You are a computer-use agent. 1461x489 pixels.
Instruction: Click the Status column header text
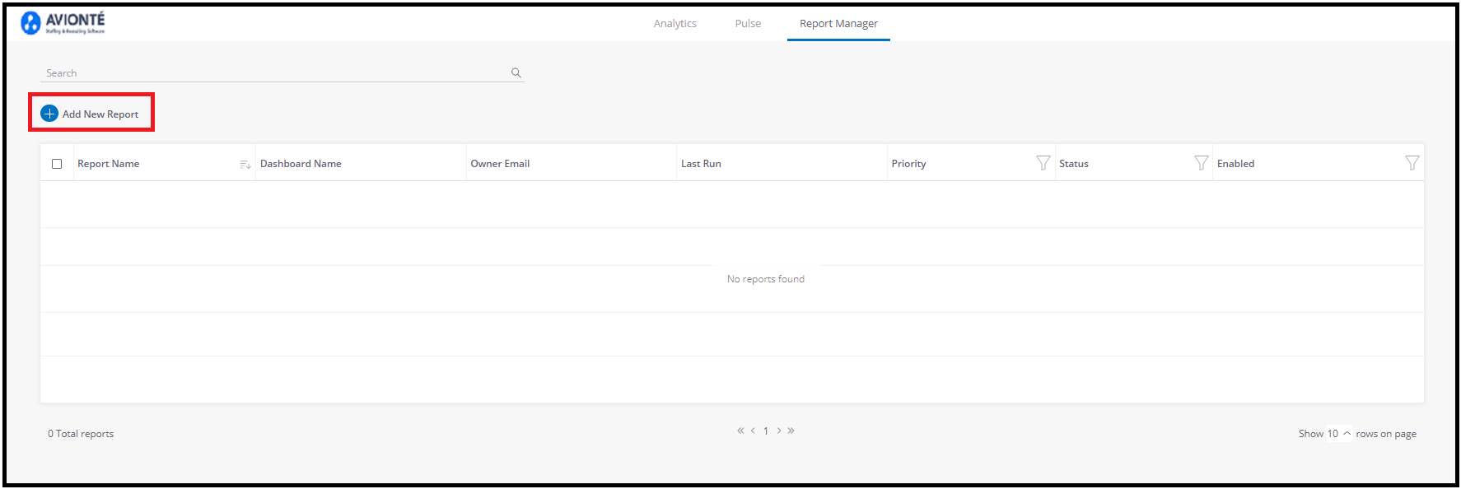point(1074,164)
